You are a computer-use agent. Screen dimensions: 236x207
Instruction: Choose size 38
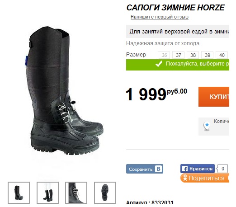pos(193,55)
